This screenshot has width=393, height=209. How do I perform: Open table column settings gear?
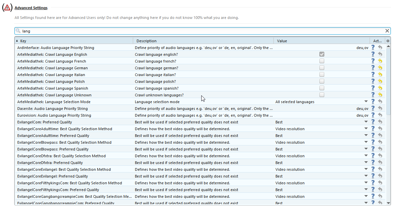(x=388, y=41)
